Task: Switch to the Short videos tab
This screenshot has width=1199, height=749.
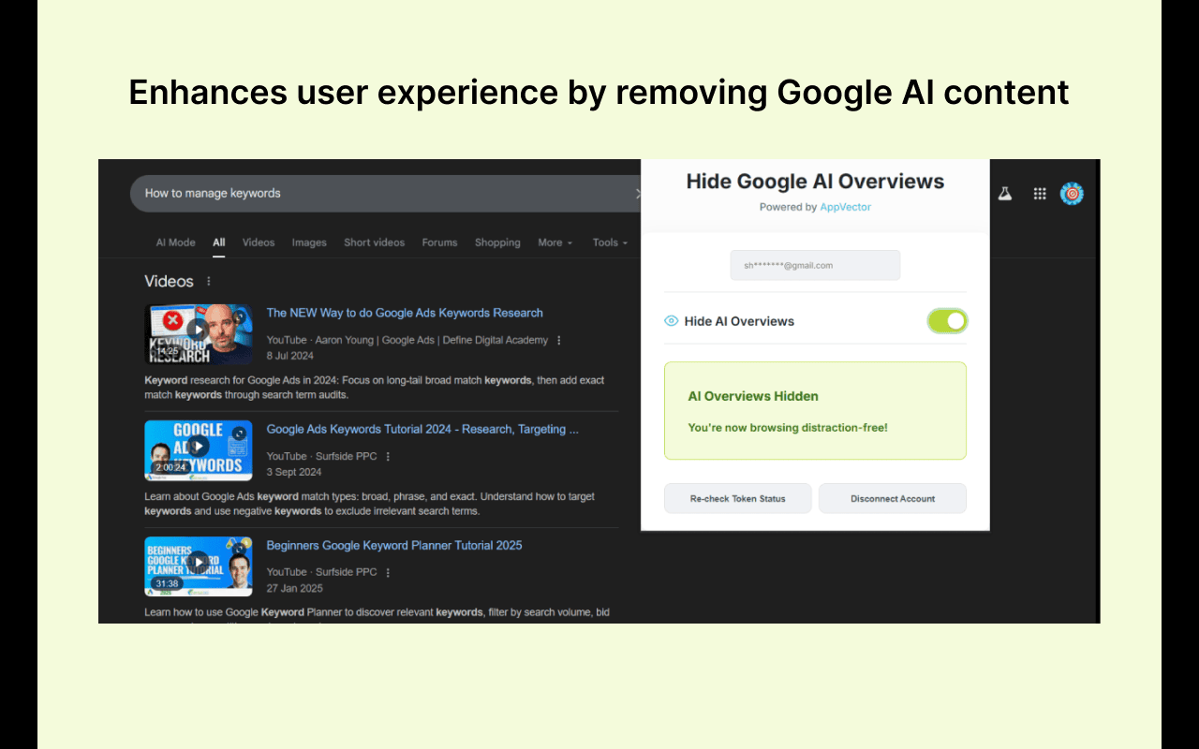Action: (374, 242)
